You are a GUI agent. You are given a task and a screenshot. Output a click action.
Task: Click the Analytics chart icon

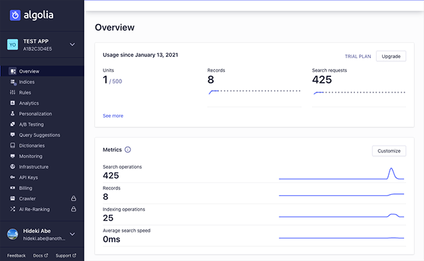(x=13, y=103)
